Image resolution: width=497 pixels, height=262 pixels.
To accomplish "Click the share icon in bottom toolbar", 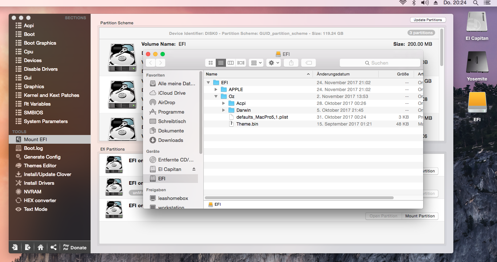I will tap(53, 247).
